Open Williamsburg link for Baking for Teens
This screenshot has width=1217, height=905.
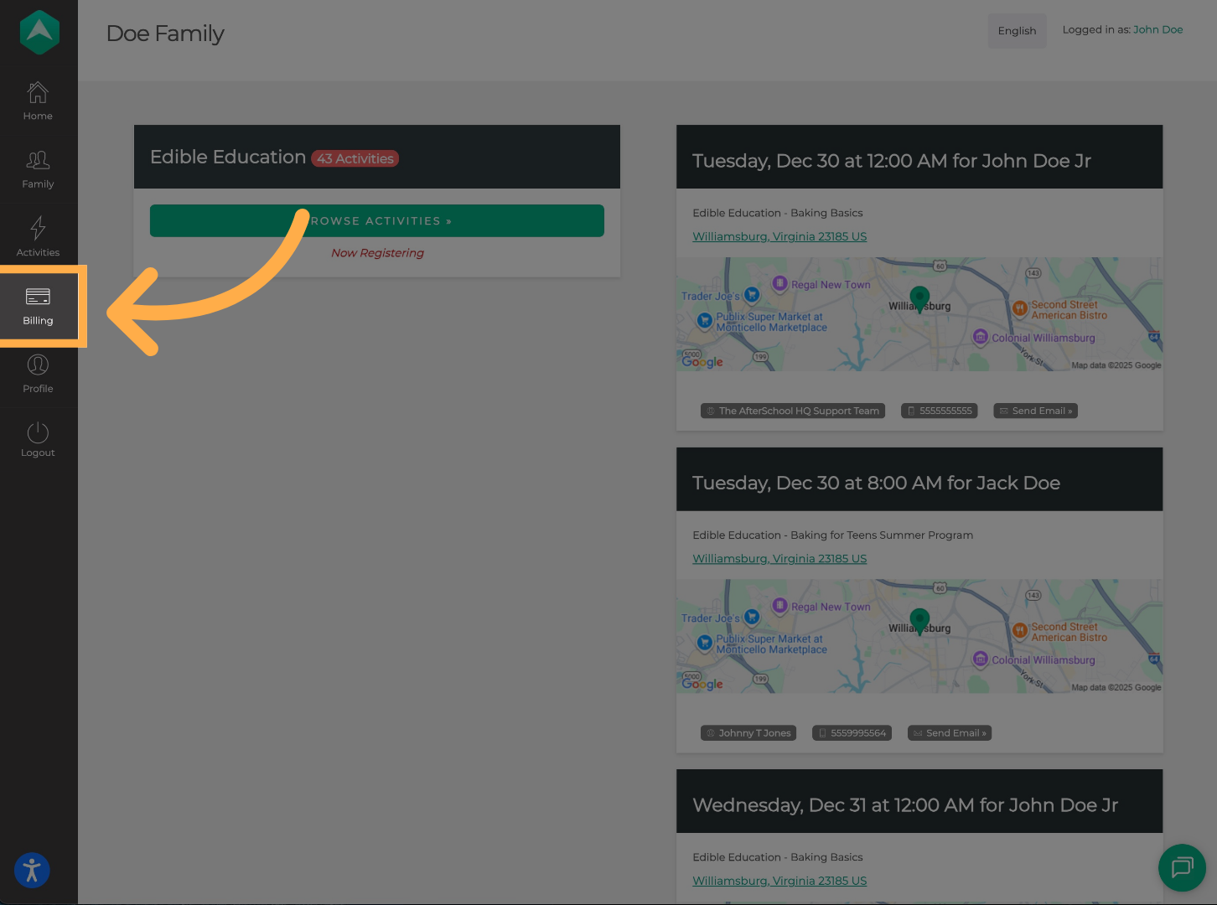tap(779, 558)
